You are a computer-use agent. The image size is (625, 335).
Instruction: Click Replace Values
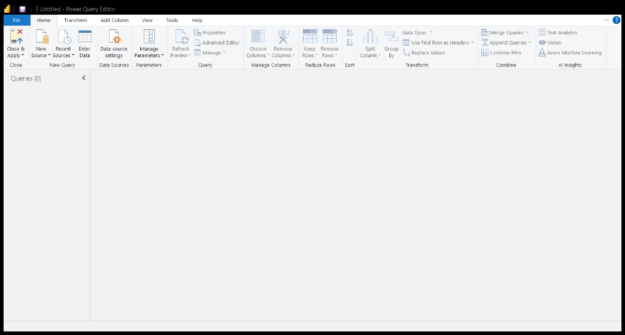(424, 52)
